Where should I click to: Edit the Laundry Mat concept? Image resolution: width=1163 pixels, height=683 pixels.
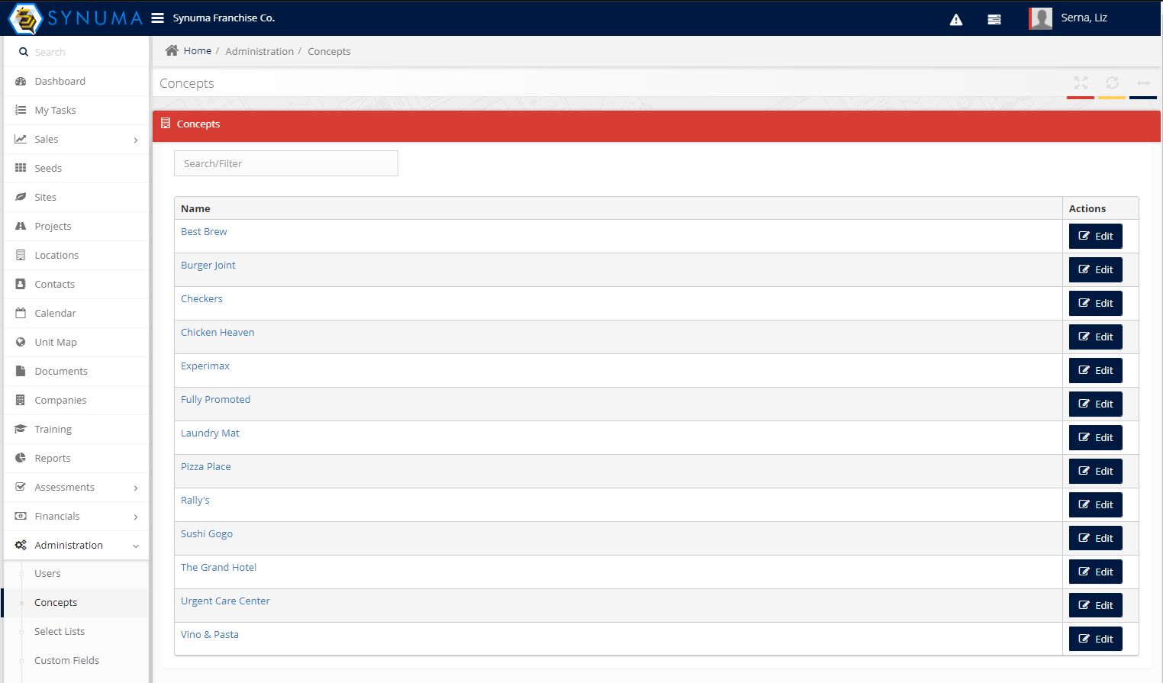click(1095, 437)
